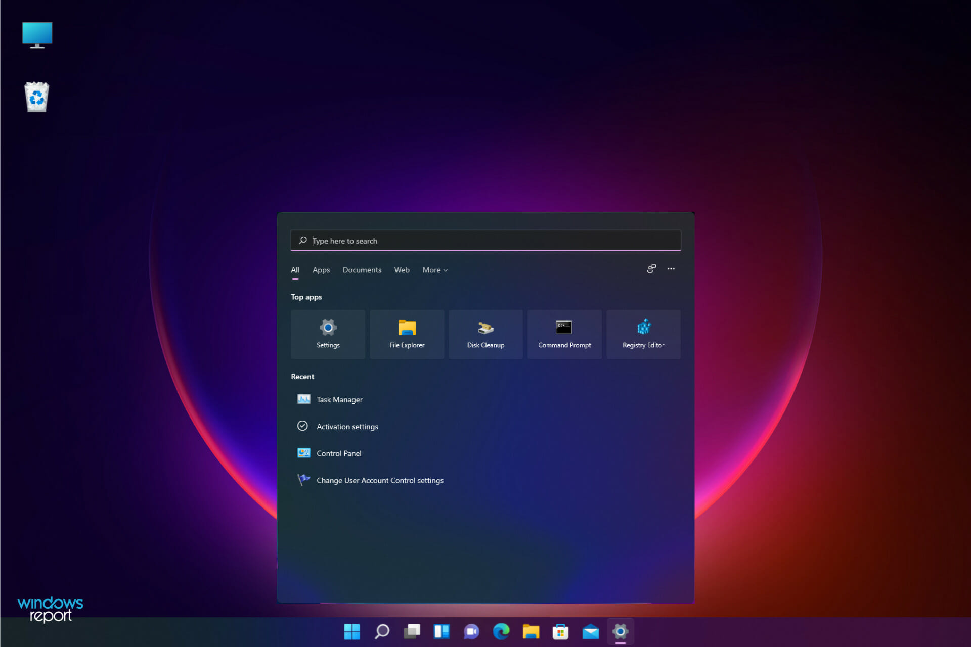Click the Settings gear on taskbar
This screenshot has height=647, width=971.
[621, 631]
